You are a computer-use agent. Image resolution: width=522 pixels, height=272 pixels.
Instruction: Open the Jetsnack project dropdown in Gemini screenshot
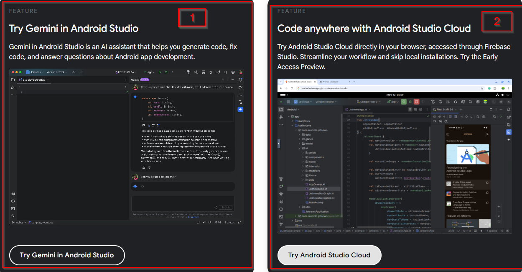point(35,72)
